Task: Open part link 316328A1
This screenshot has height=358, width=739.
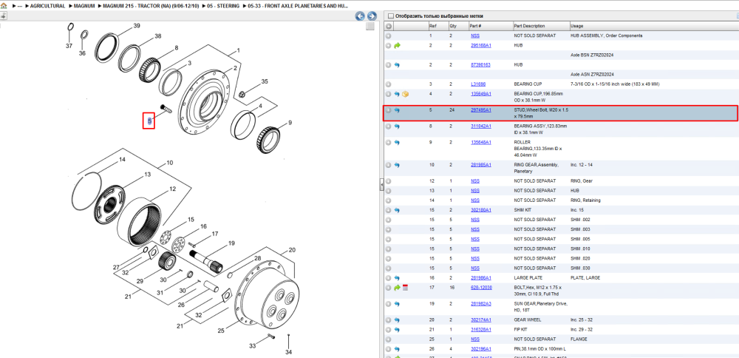Action: [x=481, y=330]
